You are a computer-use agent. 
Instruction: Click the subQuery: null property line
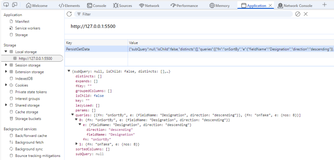89,154
